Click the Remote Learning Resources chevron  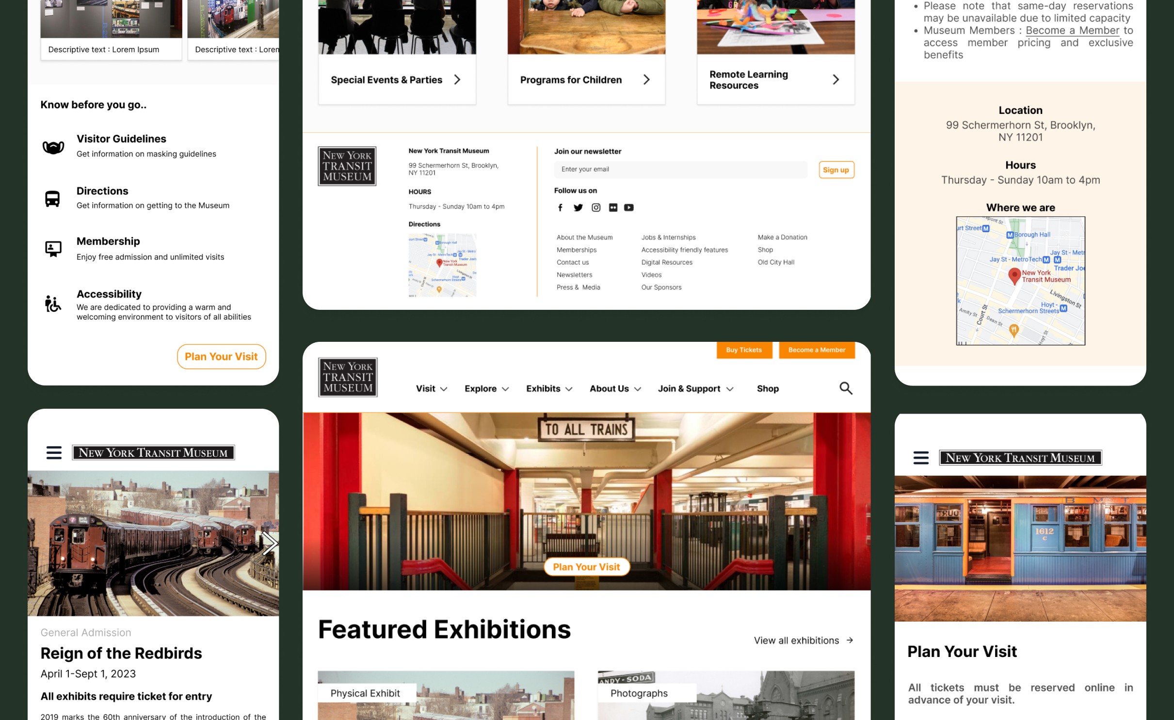point(836,80)
